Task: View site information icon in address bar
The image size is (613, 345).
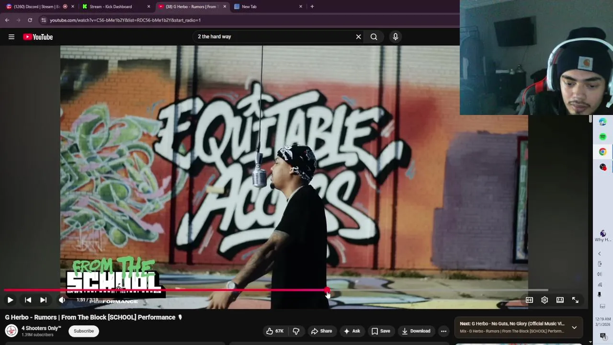Action: coord(44,20)
